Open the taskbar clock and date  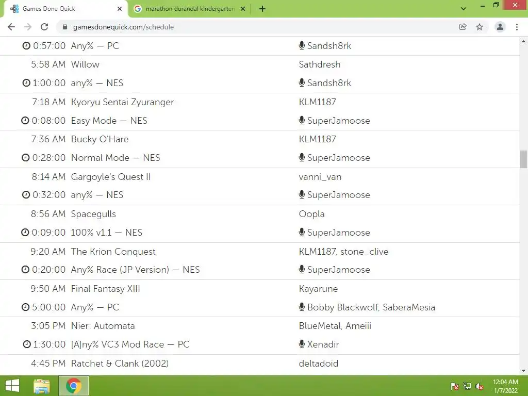(505, 386)
